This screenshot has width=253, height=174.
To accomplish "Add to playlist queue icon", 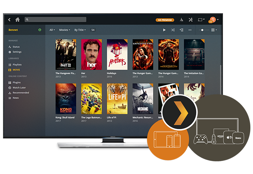I will click(182, 30).
